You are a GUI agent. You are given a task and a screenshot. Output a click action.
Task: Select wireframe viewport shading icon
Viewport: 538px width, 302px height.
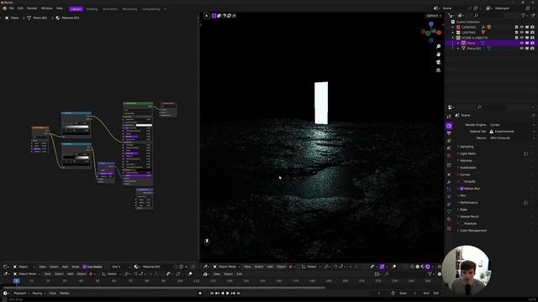click(413, 267)
